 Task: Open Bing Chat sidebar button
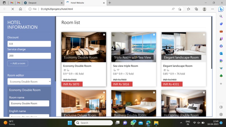coord(221,9)
